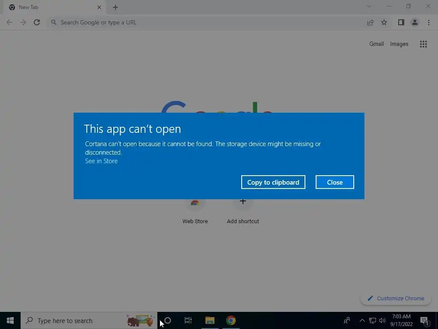Open Task View on the taskbar
Image resolution: width=438 pixels, height=329 pixels.
pos(188,320)
